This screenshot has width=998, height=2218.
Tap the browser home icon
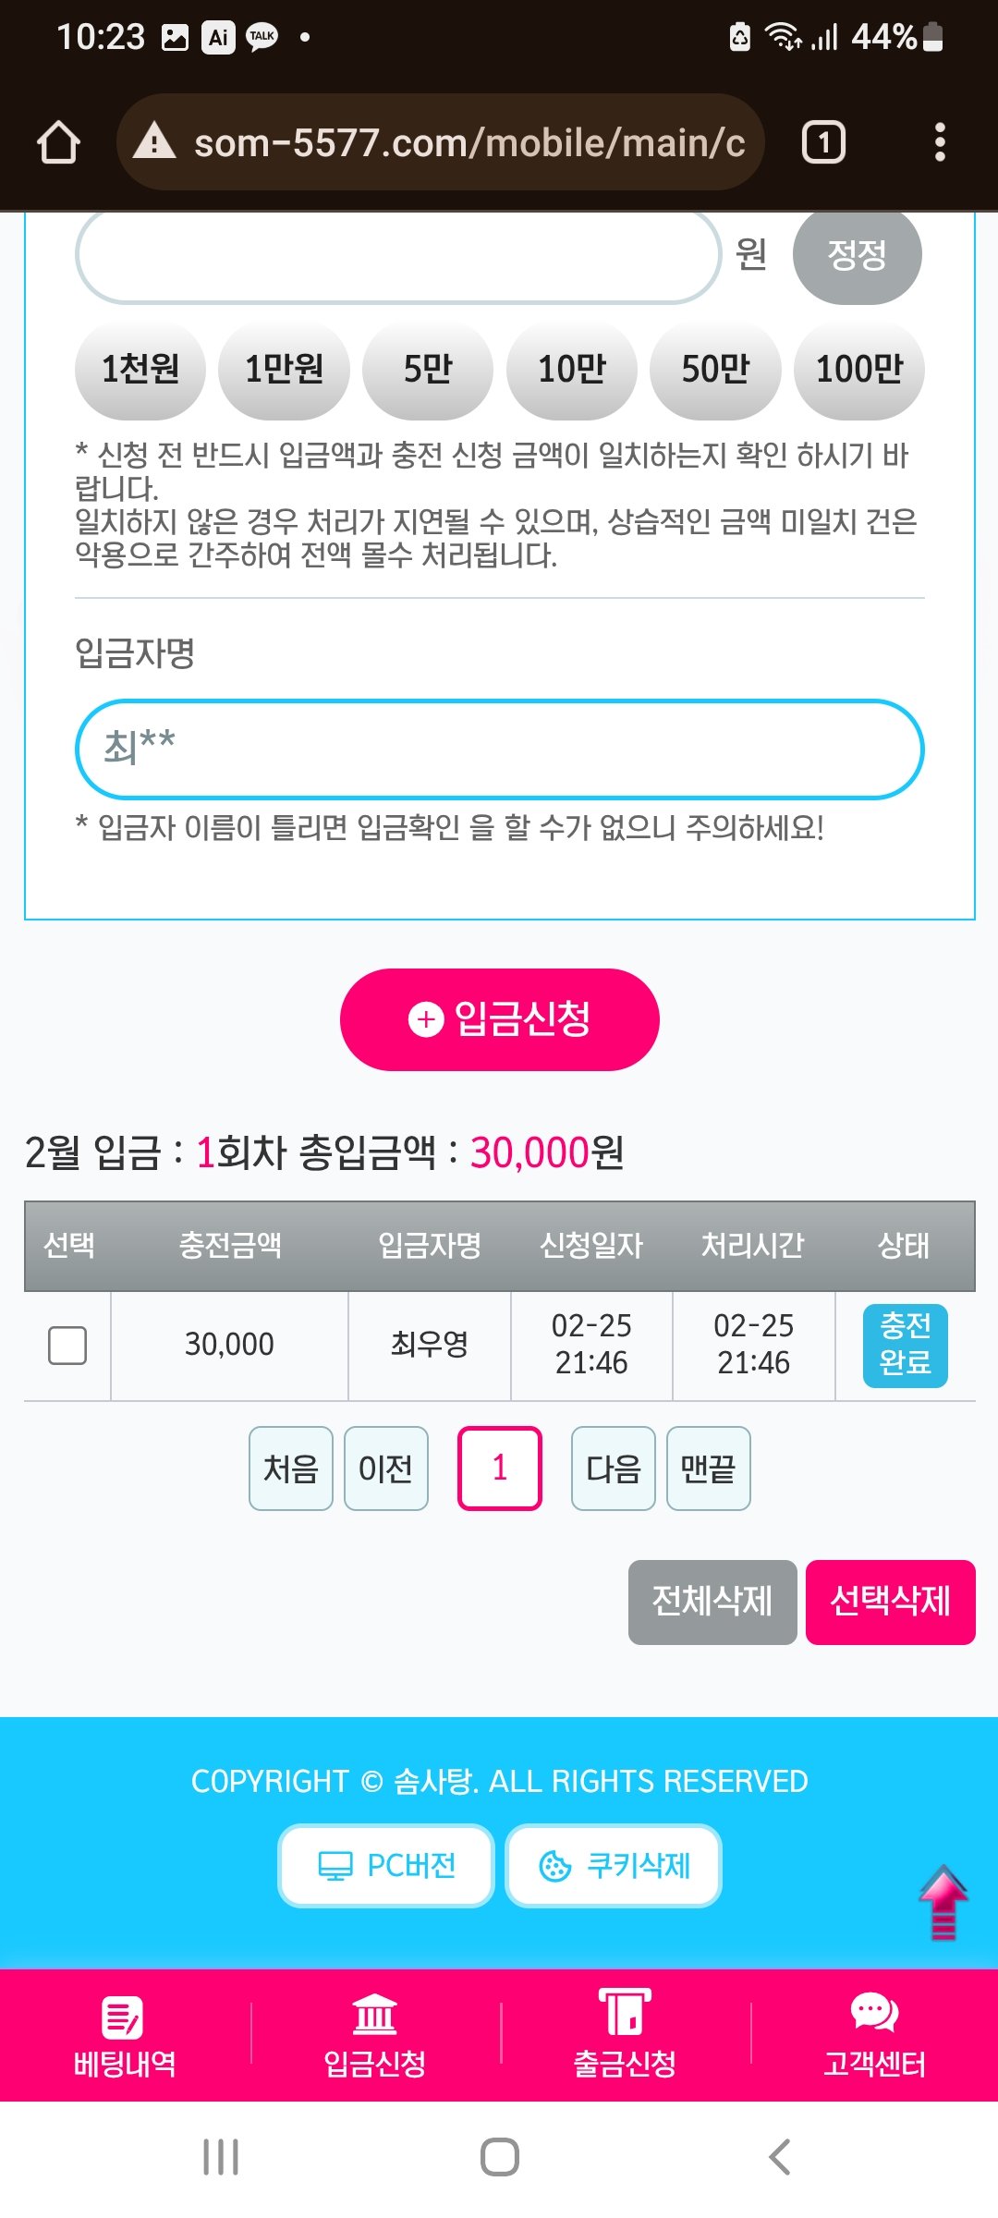pyautogui.click(x=58, y=143)
